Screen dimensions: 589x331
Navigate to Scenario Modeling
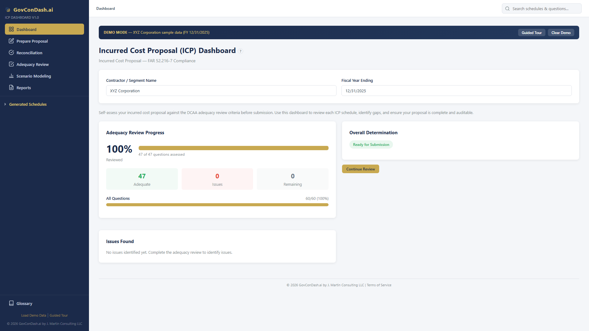tap(34, 76)
